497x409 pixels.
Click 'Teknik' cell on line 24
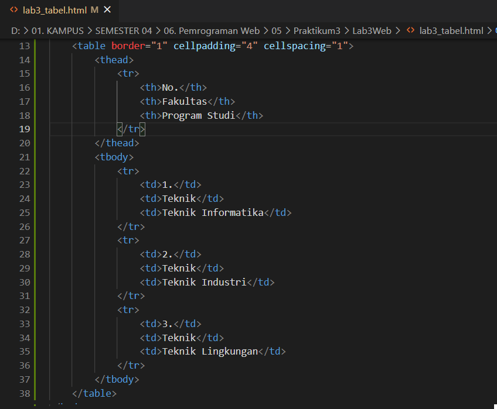179,198
